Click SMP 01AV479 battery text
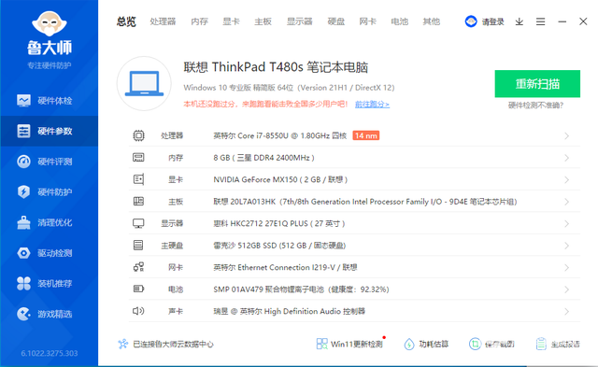598x367 pixels. coord(301,289)
